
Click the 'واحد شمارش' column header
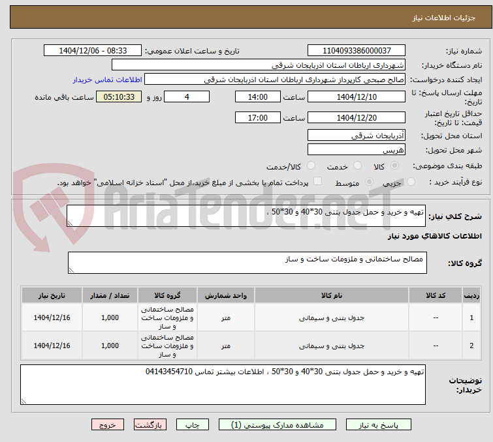(x=226, y=295)
